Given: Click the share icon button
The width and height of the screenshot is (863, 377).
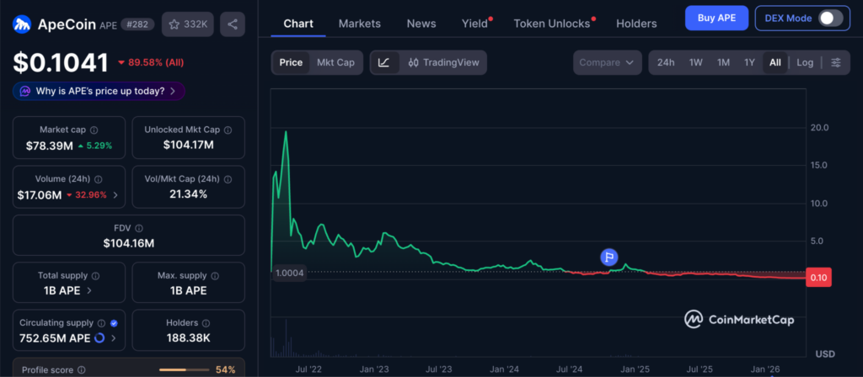Looking at the screenshot, I should pos(233,24).
